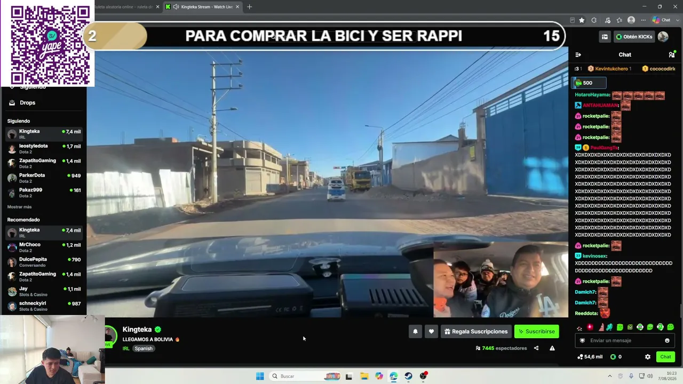The image size is (683, 384).
Task: Click the Spanish language tag
Action: coord(144,349)
